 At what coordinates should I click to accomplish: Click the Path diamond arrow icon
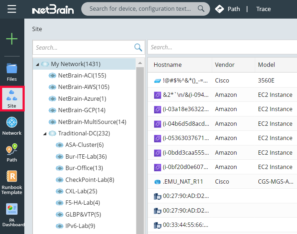coord(219,9)
